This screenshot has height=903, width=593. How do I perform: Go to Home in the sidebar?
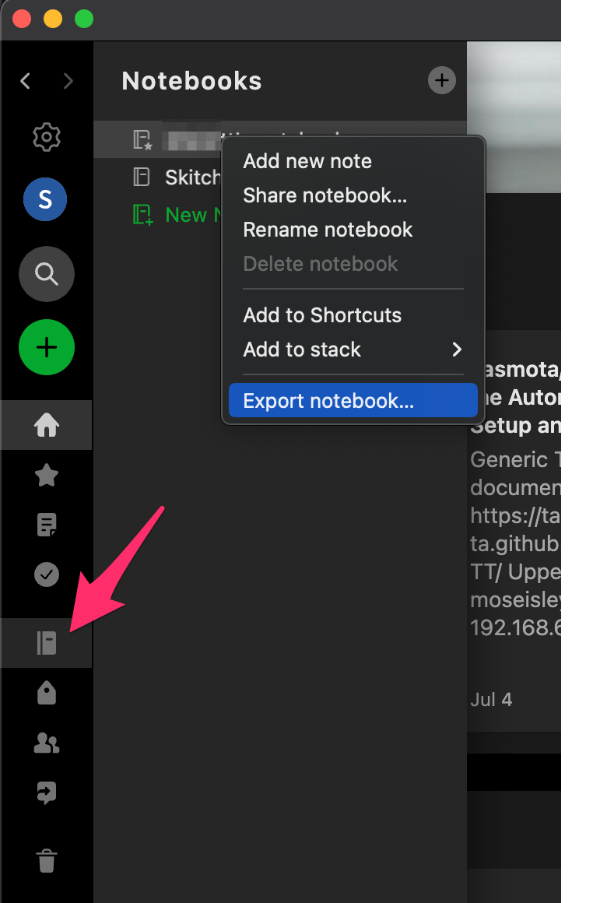tap(47, 425)
